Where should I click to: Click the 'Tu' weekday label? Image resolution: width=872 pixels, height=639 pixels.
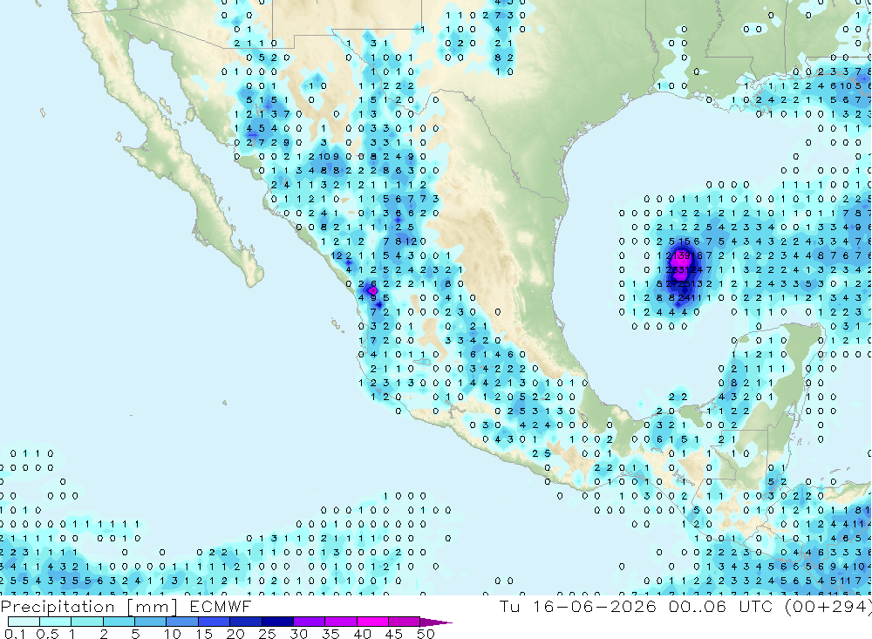509,606
